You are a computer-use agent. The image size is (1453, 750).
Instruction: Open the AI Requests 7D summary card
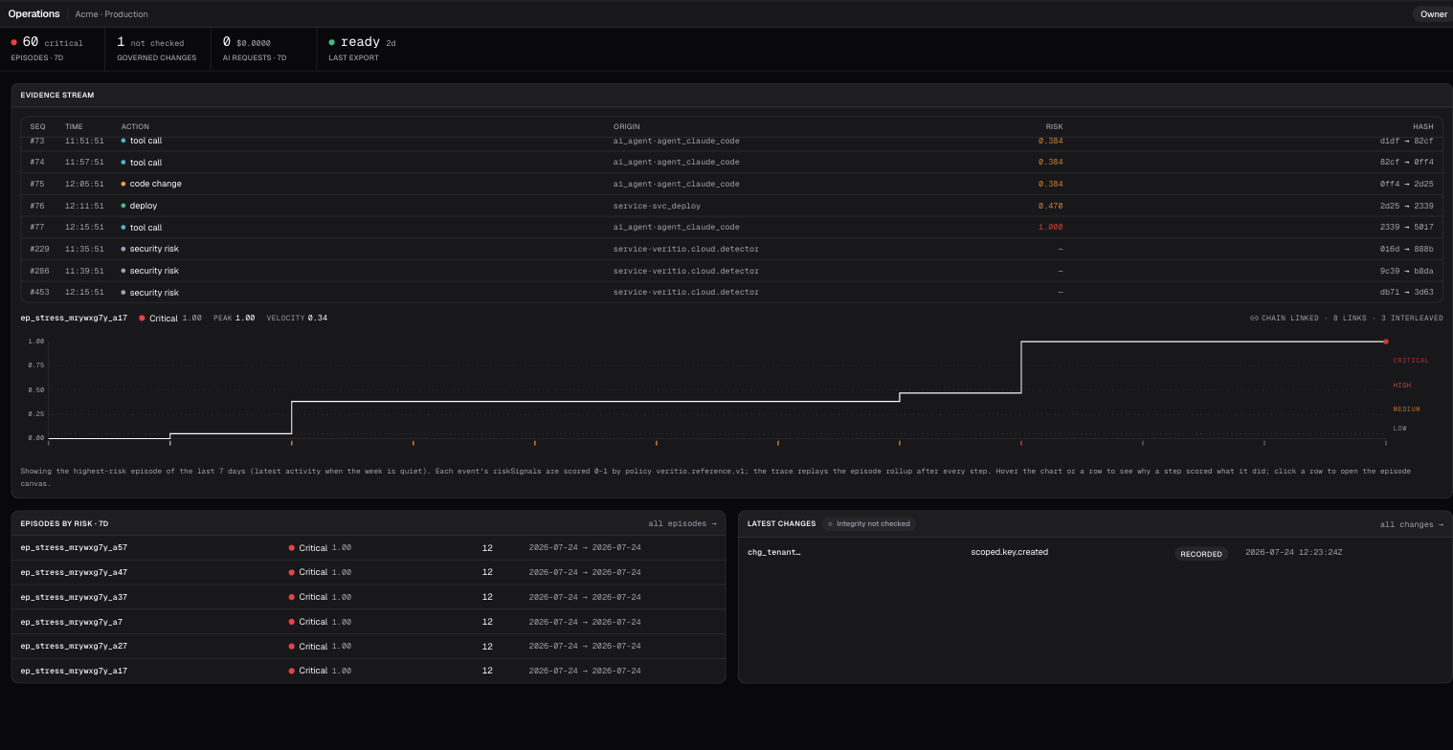click(x=263, y=50)
